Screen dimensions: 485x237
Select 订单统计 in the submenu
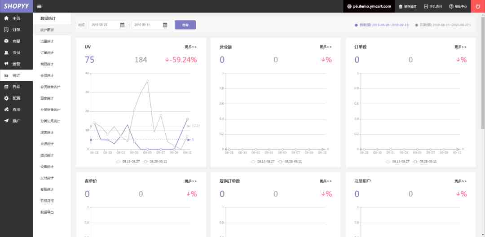[47, 53]
